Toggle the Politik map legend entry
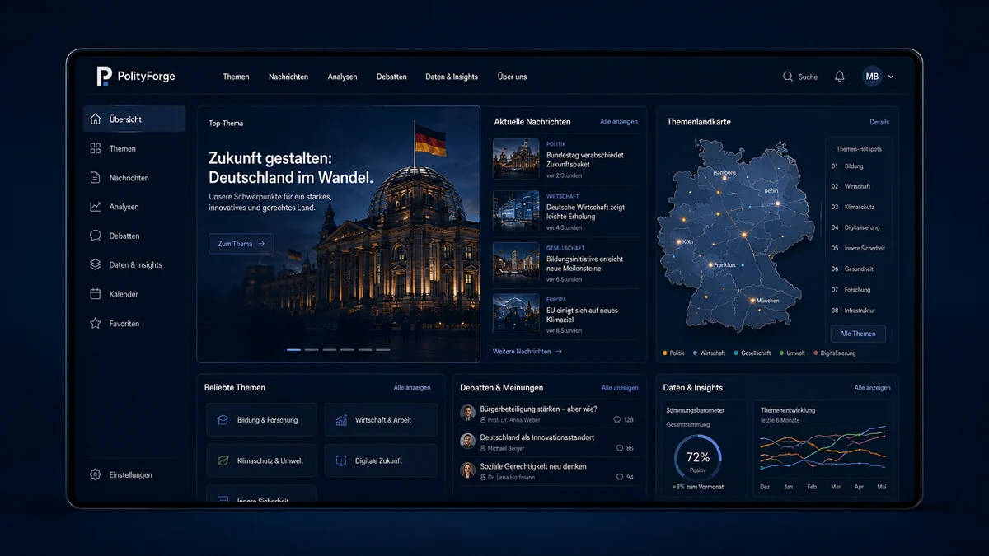Viewport: 989px width, 556px height. [x=674, y=353]
